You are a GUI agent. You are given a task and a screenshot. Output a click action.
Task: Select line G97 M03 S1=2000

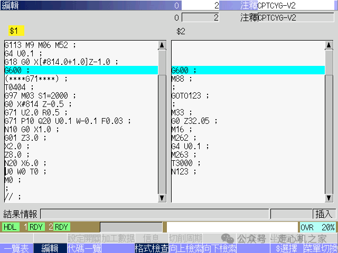click(81, 95)
